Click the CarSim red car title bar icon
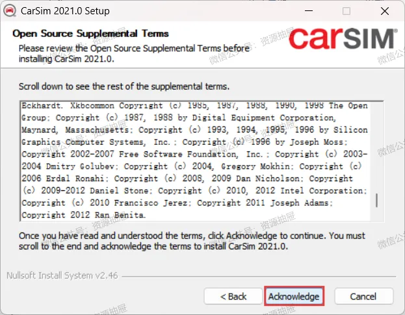This screenshot has height=315, width=405. coord(10,11)
